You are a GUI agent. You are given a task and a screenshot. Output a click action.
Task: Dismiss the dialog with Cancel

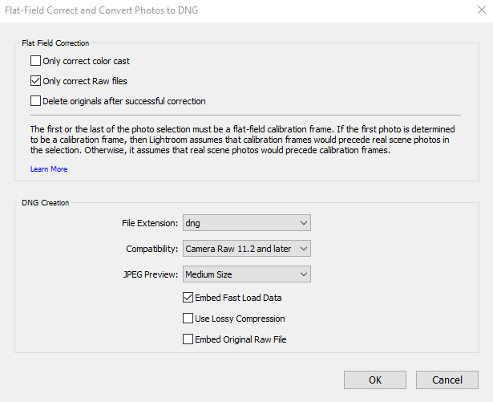point(447,380)
